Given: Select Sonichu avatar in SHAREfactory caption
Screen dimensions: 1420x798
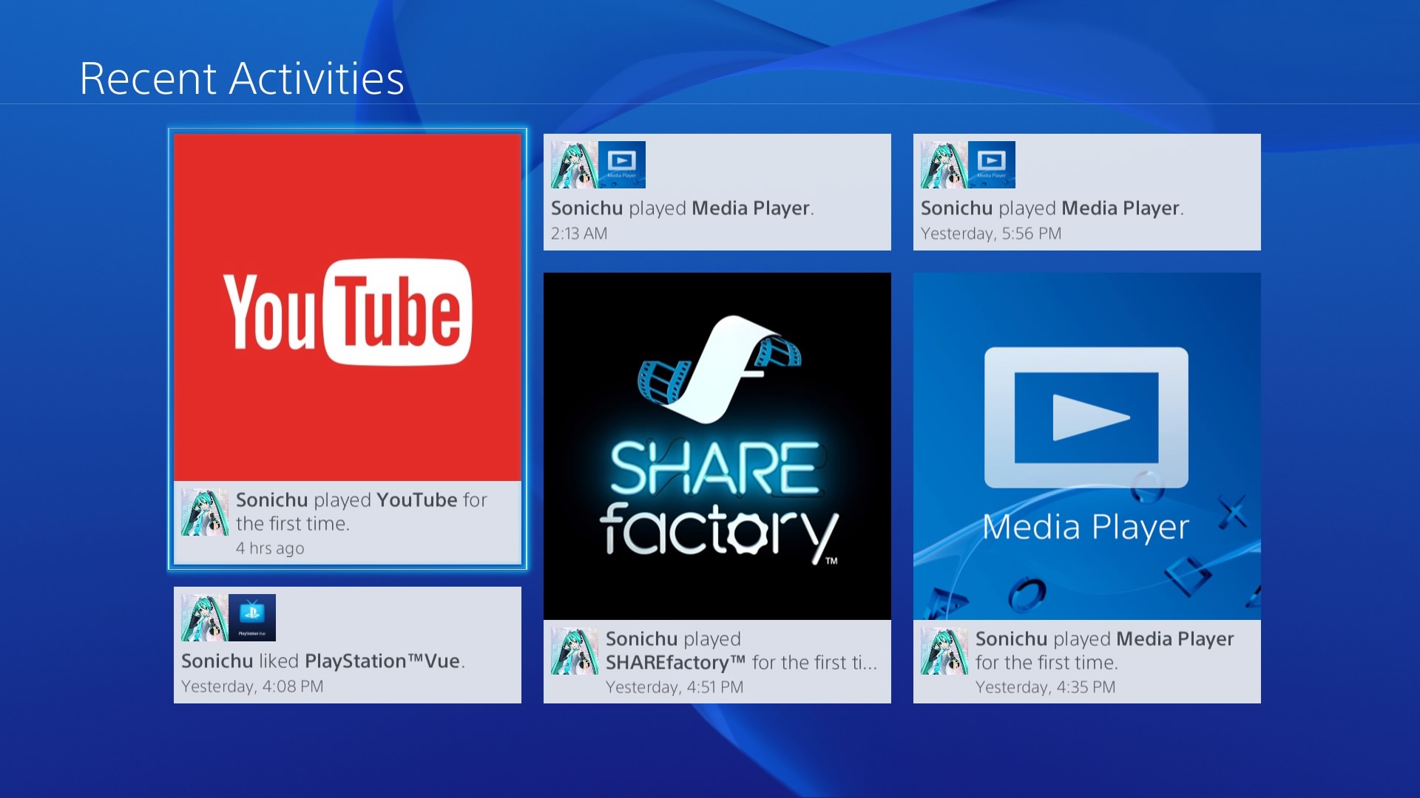Looking at the screenshot, I should 575,651.
